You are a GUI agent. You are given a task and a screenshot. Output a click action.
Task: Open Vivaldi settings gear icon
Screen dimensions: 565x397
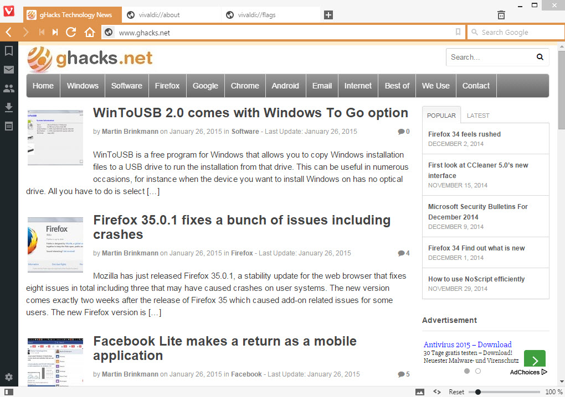click(x=9, y=377)
